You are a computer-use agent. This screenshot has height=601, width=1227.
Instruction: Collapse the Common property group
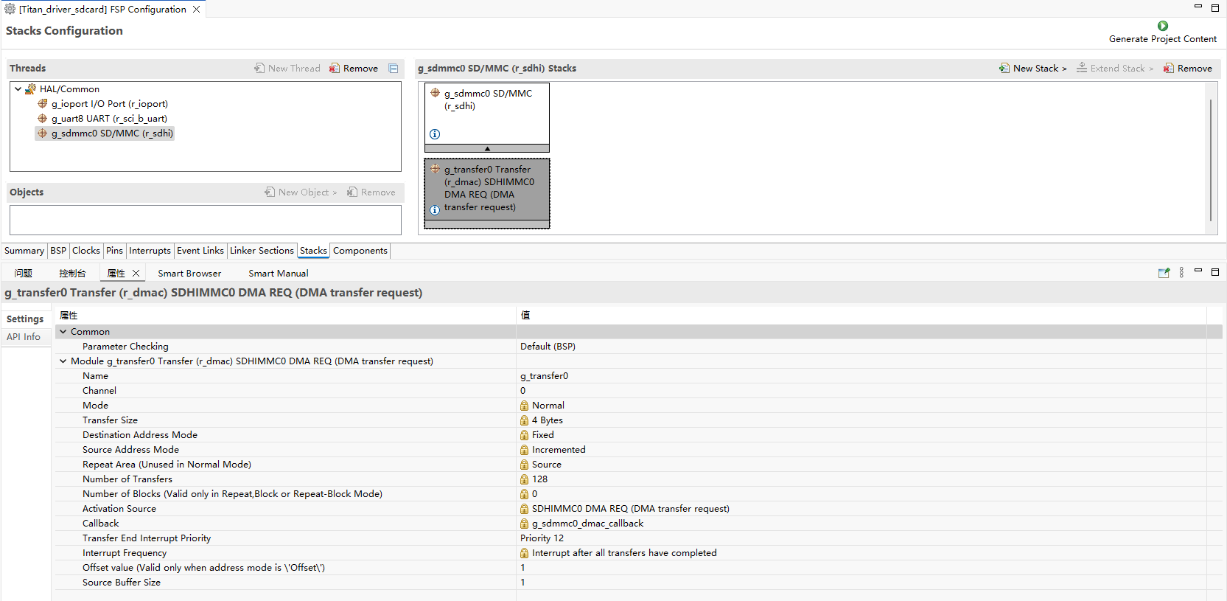(x=63, y=332)
